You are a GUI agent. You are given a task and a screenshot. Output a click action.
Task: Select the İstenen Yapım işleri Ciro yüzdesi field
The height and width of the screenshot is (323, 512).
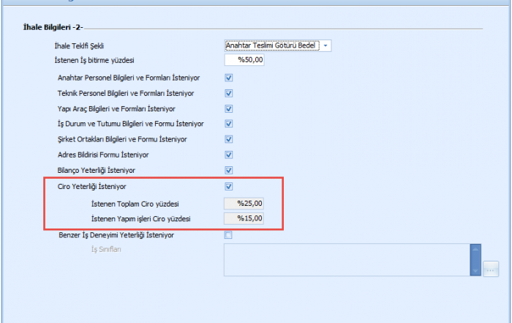(244, 218)
